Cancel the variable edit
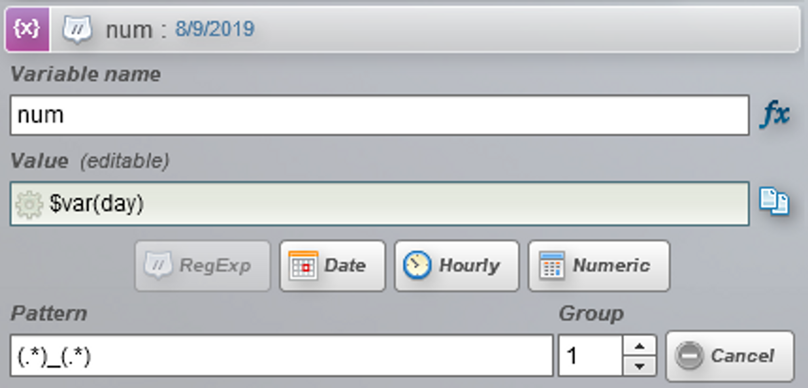 pyautogui.click(x=730, y=356)
